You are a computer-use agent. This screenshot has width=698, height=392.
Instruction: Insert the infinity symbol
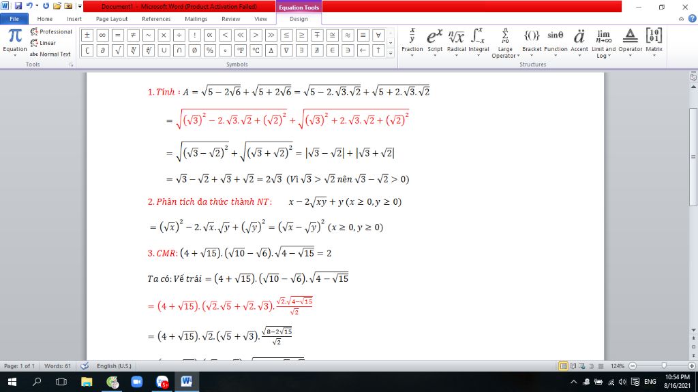[x=102, y=35]
